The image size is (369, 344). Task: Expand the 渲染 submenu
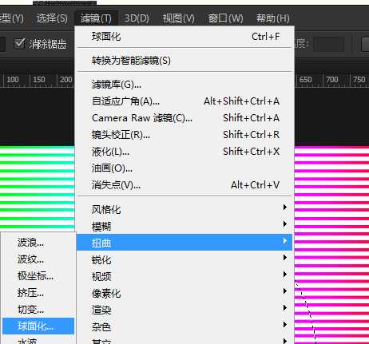point(185,310)
